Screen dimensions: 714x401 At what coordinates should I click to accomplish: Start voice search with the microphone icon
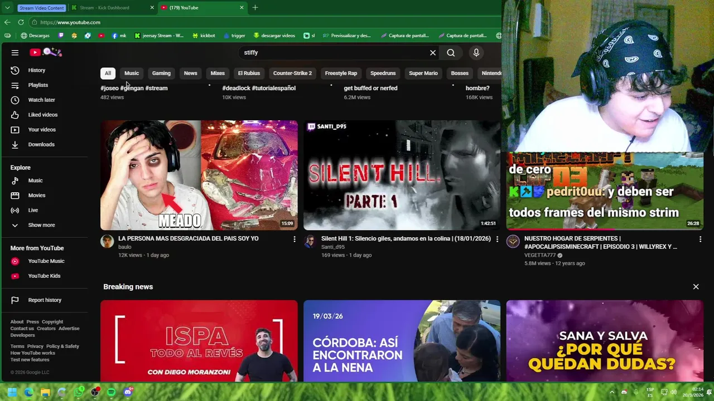click(x=476, y=52)
